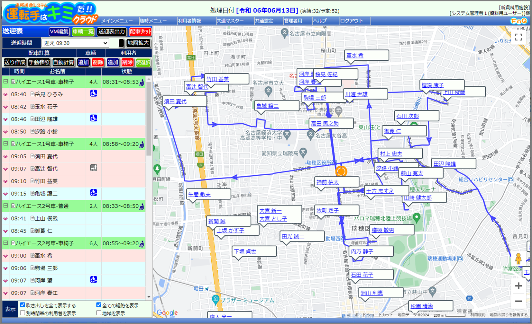Click black toggle beside 地図拡大
532x324 pixels.
pos(121,43)
